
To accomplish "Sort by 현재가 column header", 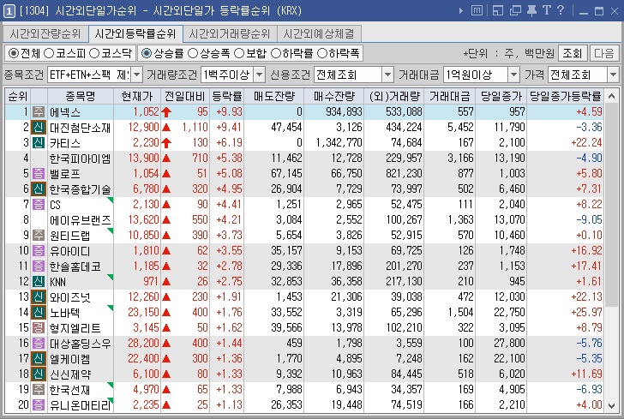I will pos(137,96).
